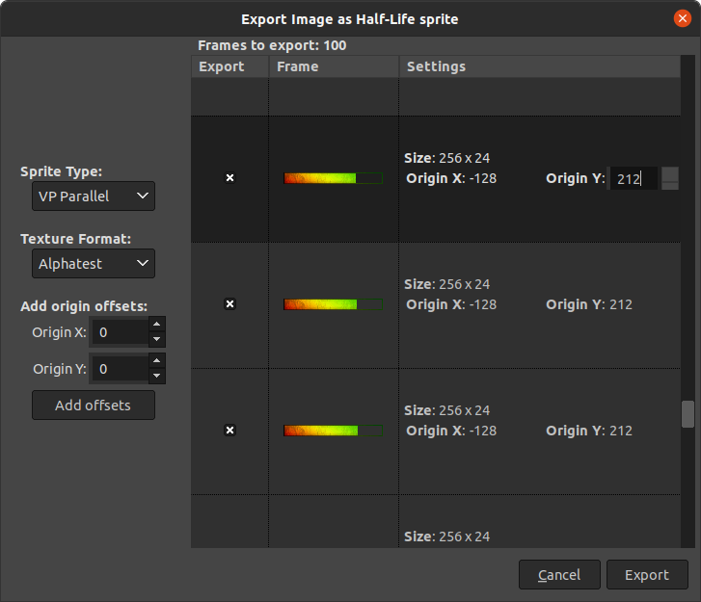The image size is (701, 602).
Task: Toggle export checkbox of third visible frame
Action: (x=229, y=431)
